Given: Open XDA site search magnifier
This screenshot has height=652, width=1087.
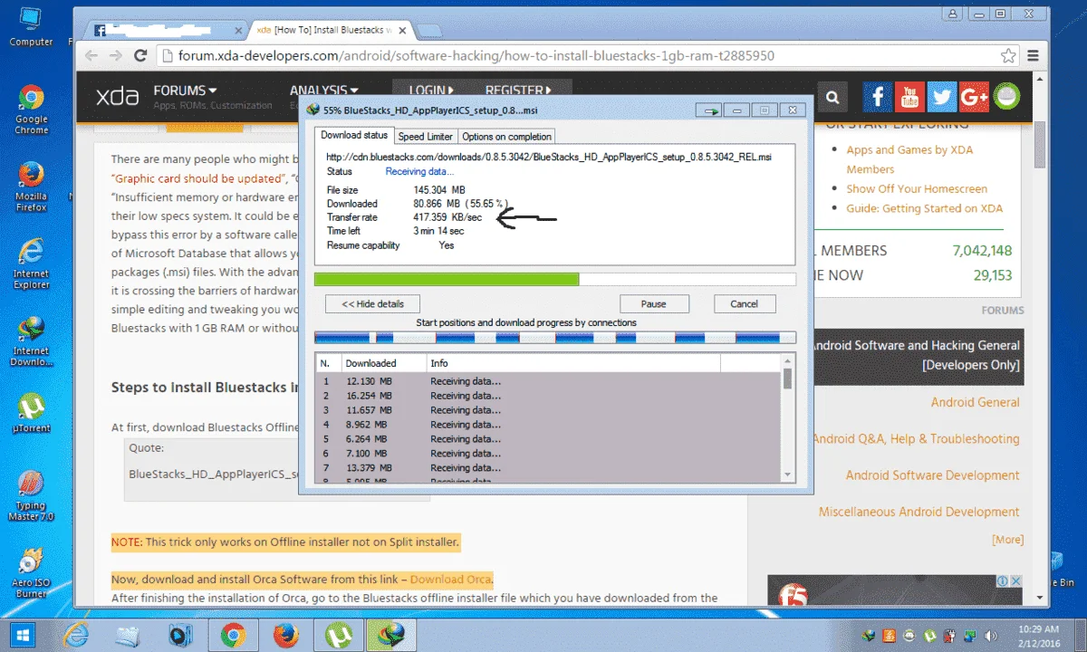Looking at the screenshot, I should coord(832,98).
